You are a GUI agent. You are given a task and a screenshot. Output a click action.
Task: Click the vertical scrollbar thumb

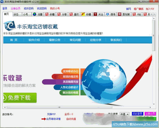coord(154,35)
